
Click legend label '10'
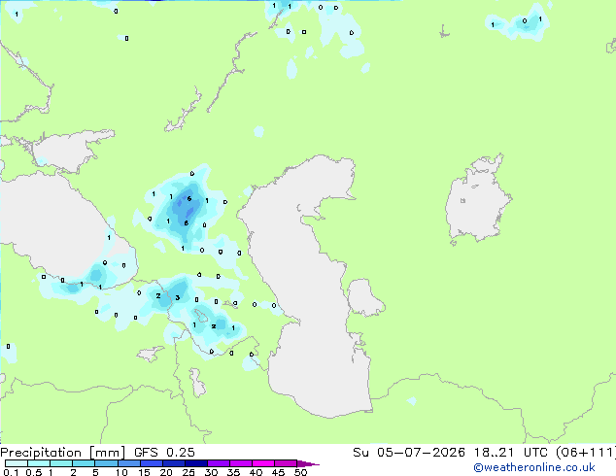[121, 472]
